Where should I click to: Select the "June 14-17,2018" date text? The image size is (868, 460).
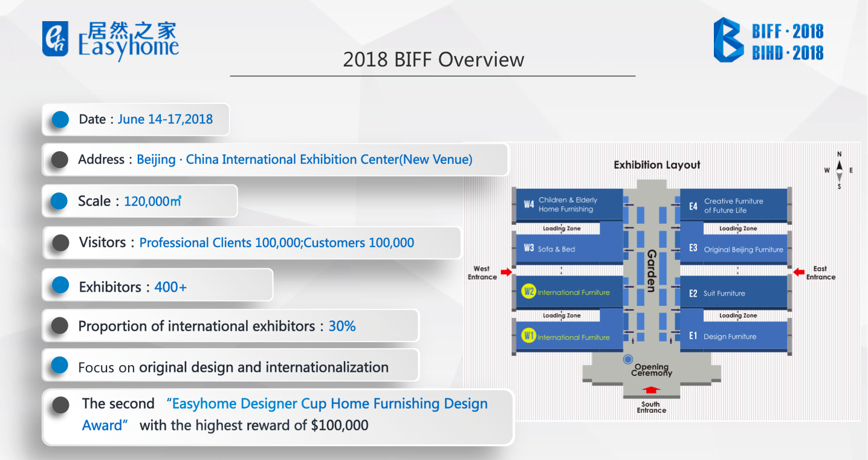(x=165, y=119)
